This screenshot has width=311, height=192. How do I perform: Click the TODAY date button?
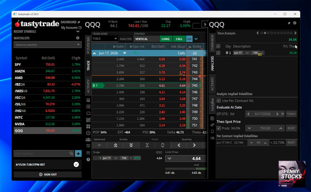coord(291,114)
